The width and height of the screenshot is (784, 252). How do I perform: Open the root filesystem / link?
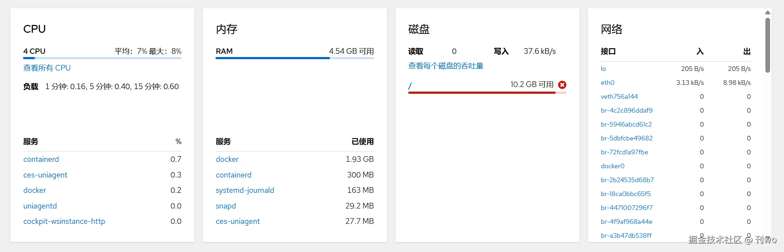point(410,86)
